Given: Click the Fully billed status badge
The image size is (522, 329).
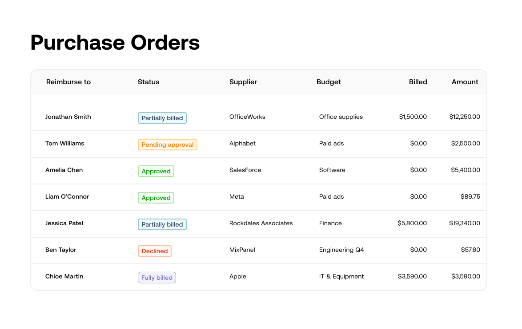Looking at the screenshot, I should [157, 278].
